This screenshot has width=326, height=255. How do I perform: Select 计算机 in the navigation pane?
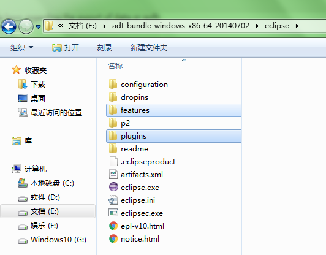[36, 169]
